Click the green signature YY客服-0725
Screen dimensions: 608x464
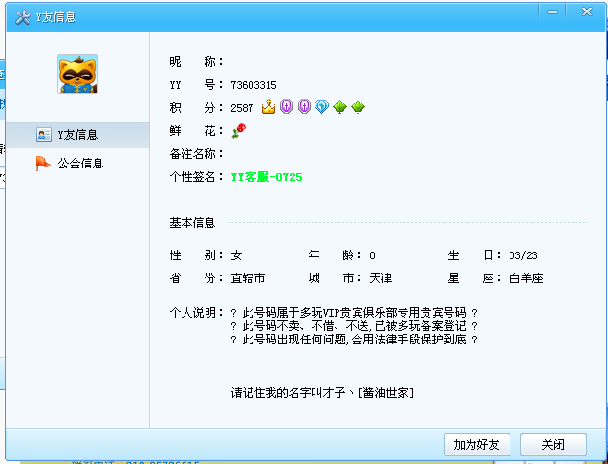click(x=267, y=177)
